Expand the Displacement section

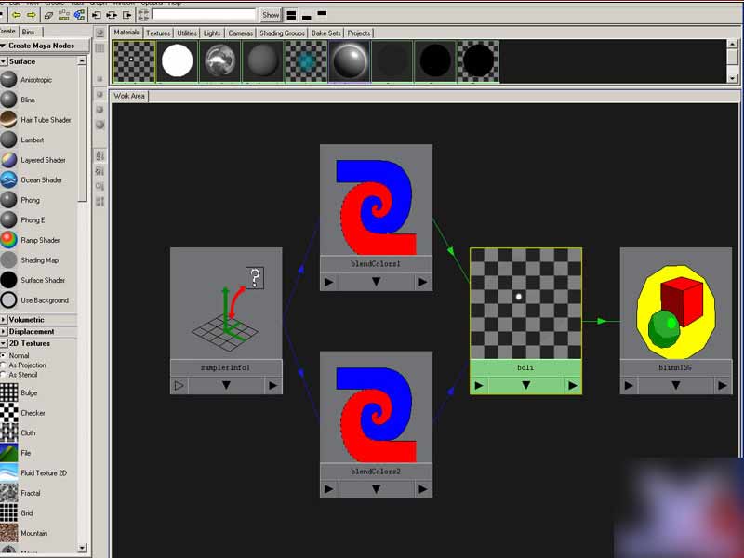pyautogui.click(x=4, y=332)
